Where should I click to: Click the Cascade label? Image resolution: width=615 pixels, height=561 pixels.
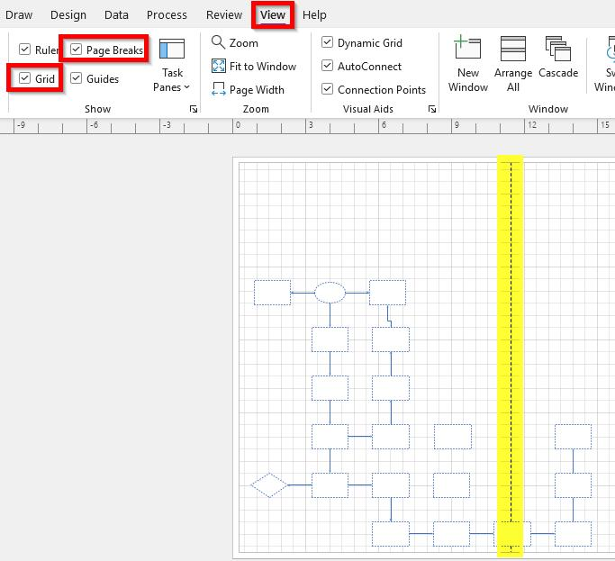pyautogui.click(x=558, y=73)
